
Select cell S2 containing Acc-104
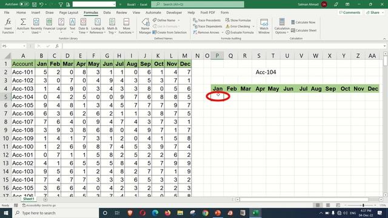tap(259, 72)
